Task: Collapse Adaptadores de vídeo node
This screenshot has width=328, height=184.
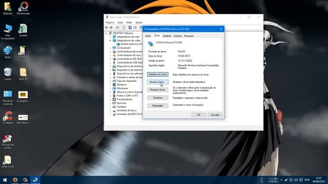Action: pos(110,40)
